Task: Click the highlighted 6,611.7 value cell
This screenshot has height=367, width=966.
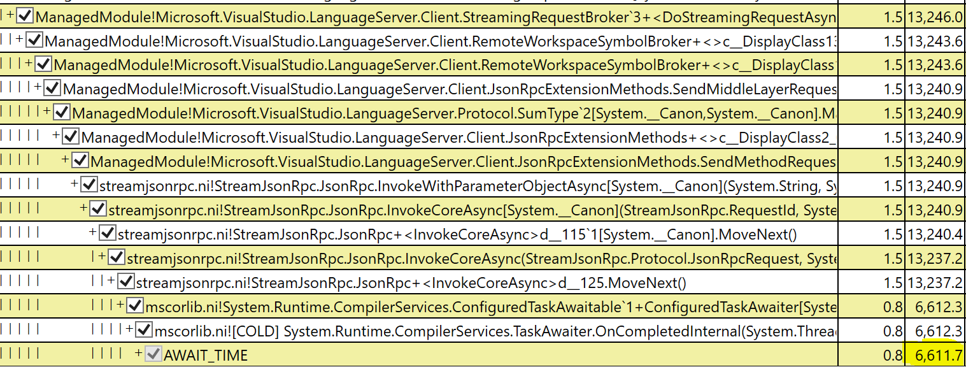Action: coord(935,356)
